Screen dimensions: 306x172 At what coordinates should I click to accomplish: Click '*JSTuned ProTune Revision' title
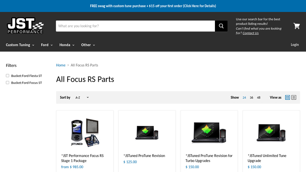[144, 156]
